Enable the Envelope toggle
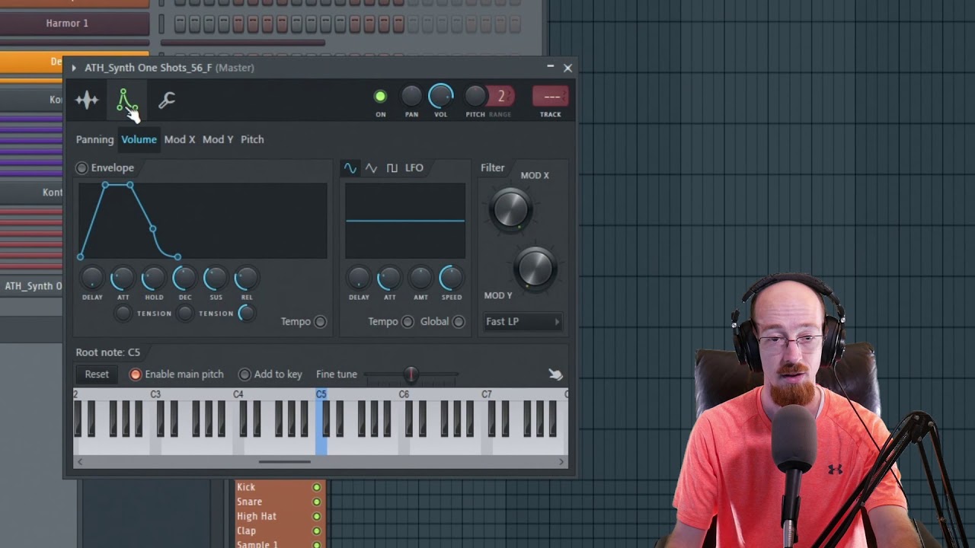975x548 pixels. (x=82, y=167)
